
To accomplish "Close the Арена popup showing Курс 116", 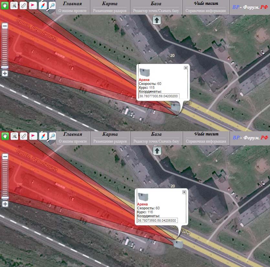I will coord(184,192).
